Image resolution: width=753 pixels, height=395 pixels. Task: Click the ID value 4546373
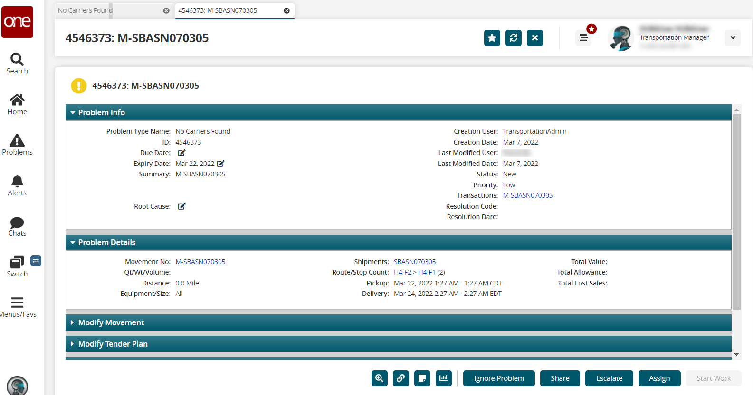pyautogui.click(x=188, y=142)
